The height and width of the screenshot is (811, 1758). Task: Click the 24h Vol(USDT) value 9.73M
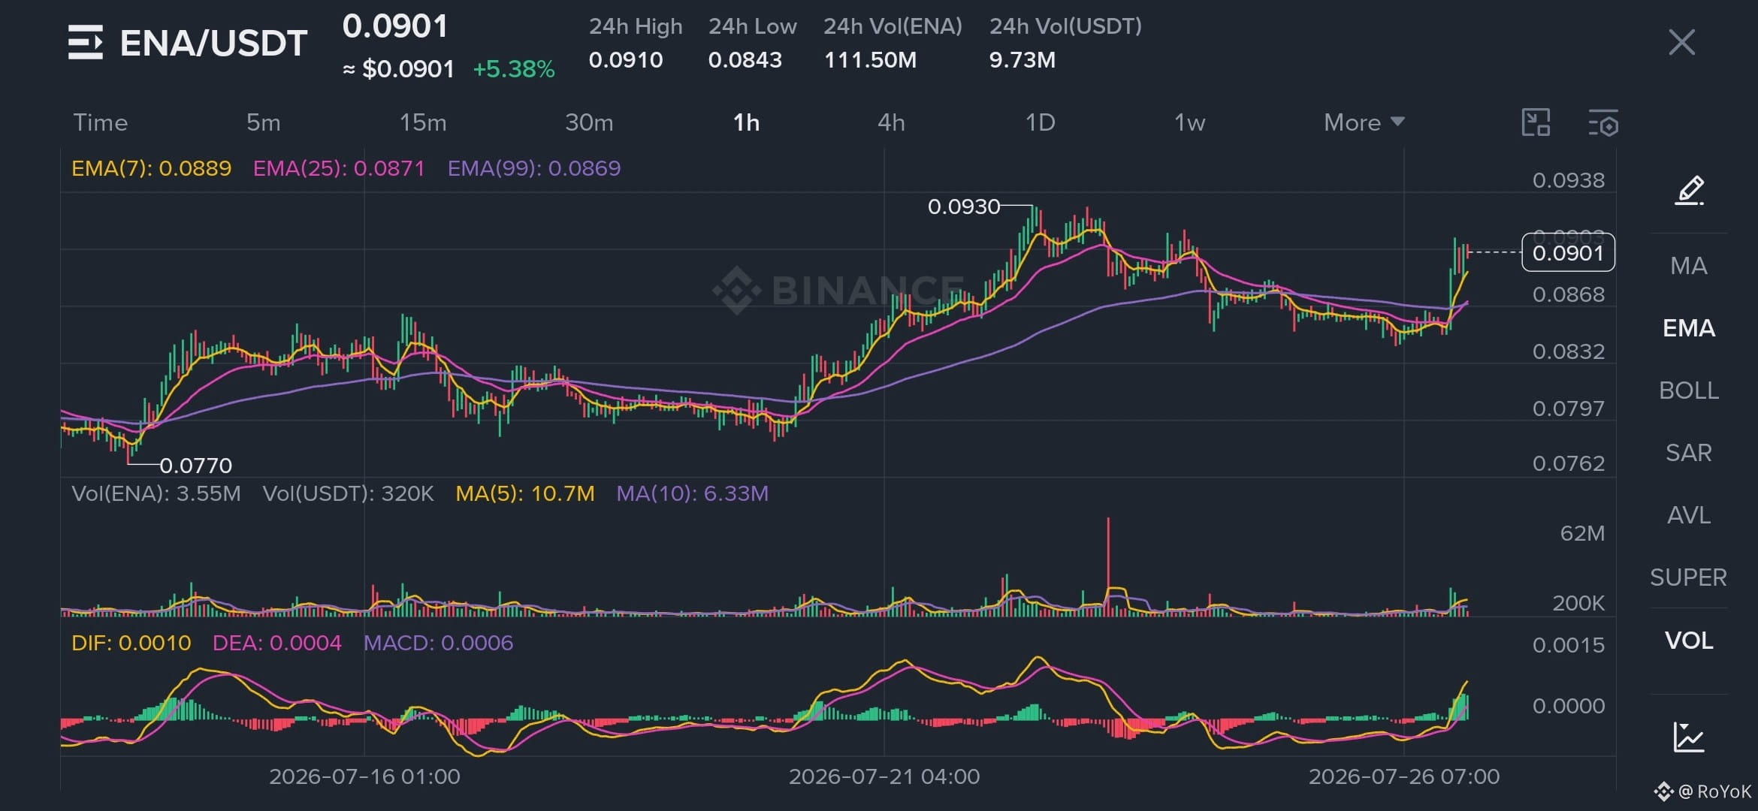[x=1022, y=60]
